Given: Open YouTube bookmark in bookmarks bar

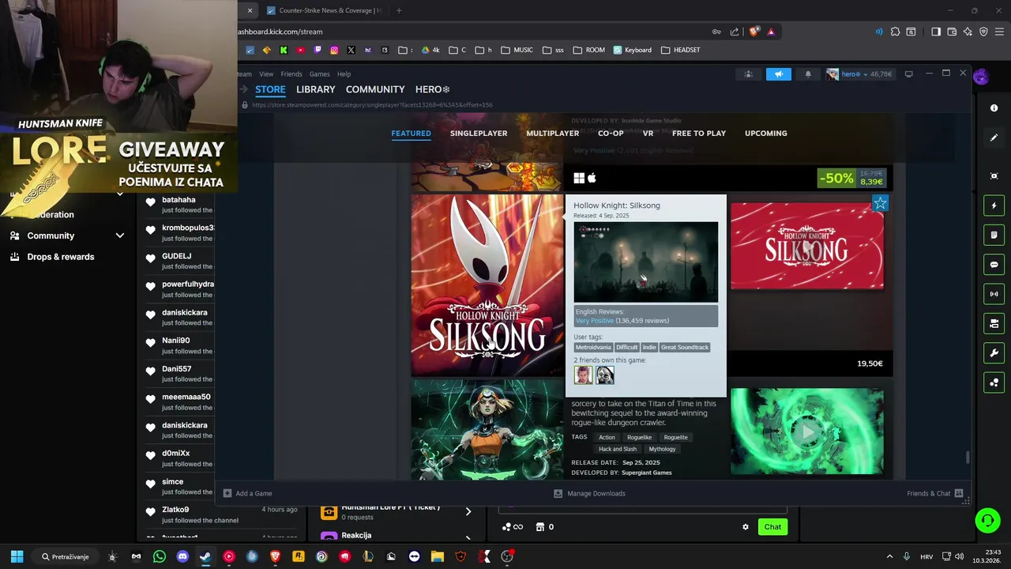Looking at the screenshot, I should coord(300,50).
